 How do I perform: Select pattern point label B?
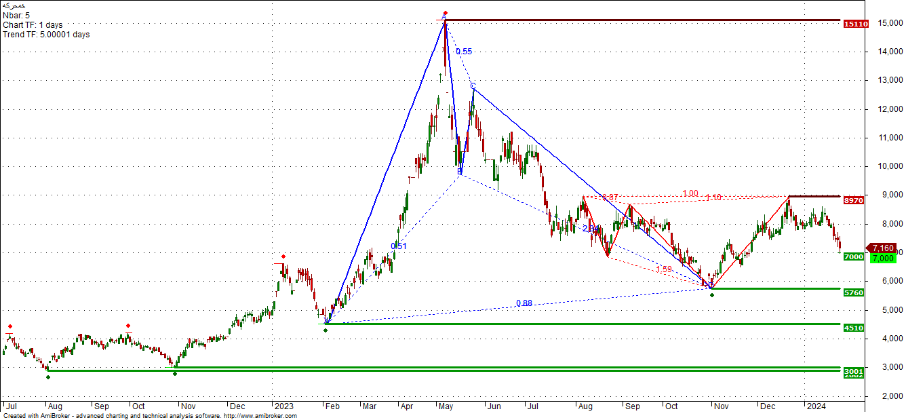click(x=460, y=172)
